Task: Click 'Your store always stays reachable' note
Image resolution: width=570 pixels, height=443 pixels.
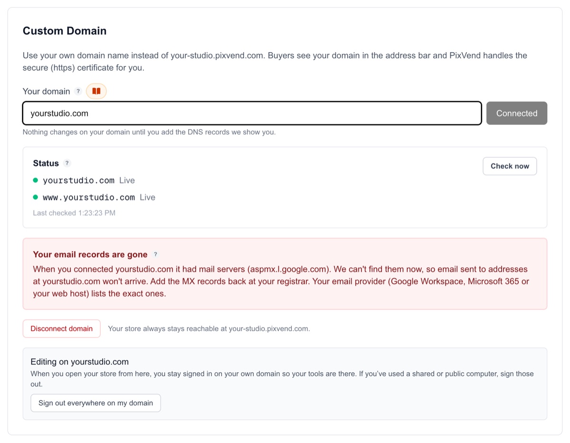Action: coord(209,329)
